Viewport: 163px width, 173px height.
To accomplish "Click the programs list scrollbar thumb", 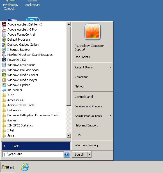I will point(68,66).
